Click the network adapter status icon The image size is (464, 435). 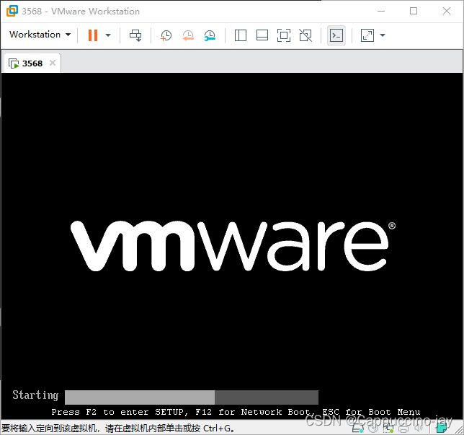click(388, 428)
